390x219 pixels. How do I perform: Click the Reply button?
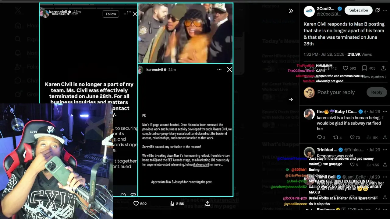tap(377, 92)
